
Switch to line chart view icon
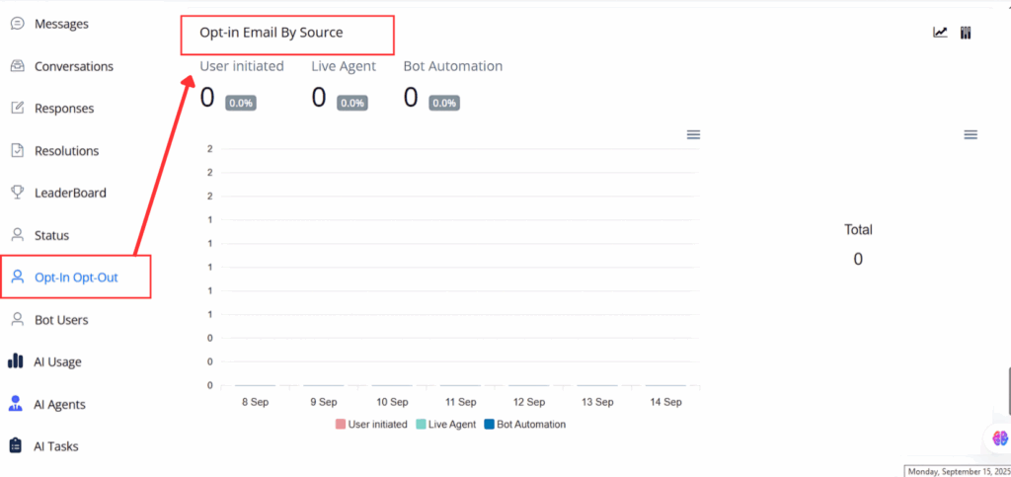[940, 33]
